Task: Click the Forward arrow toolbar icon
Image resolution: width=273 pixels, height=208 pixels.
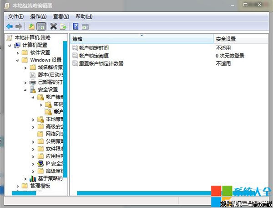Action: (x=19, y=26)
